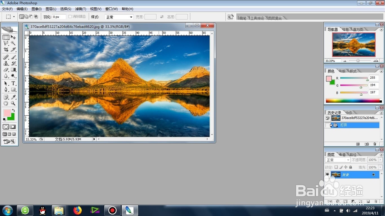Select the Hand tool

(6, 103)
